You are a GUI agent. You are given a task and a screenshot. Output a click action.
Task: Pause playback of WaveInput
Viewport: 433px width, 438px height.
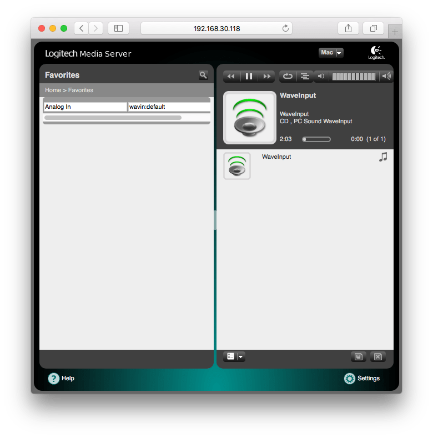point(249,76)
